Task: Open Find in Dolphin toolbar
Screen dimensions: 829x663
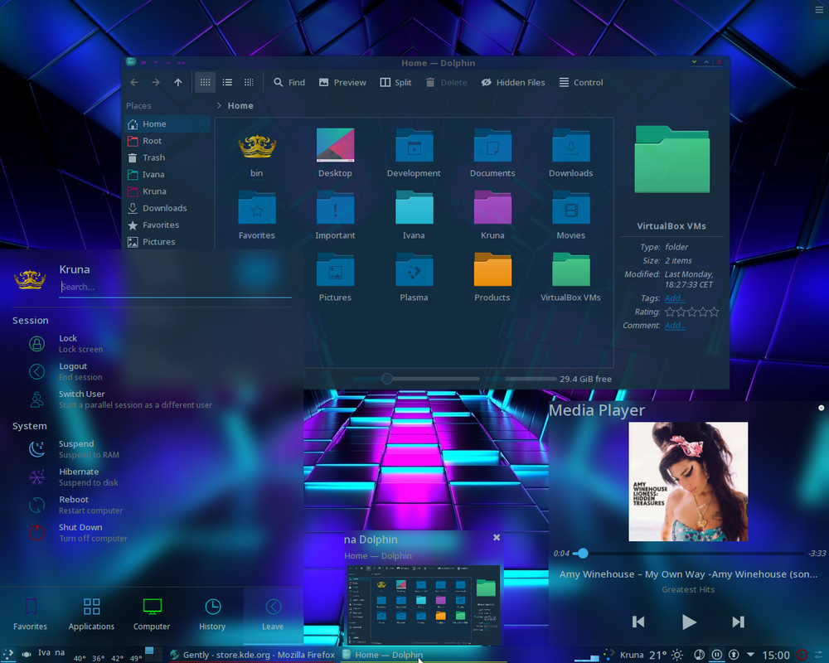Action: coord(289,83)
